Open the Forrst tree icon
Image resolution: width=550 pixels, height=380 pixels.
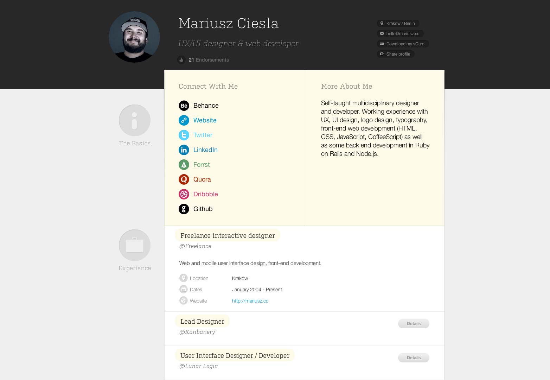coord(184,165)
